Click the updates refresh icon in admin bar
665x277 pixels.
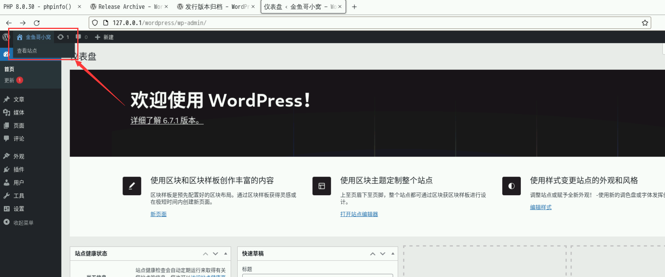(x=60, y=37)
